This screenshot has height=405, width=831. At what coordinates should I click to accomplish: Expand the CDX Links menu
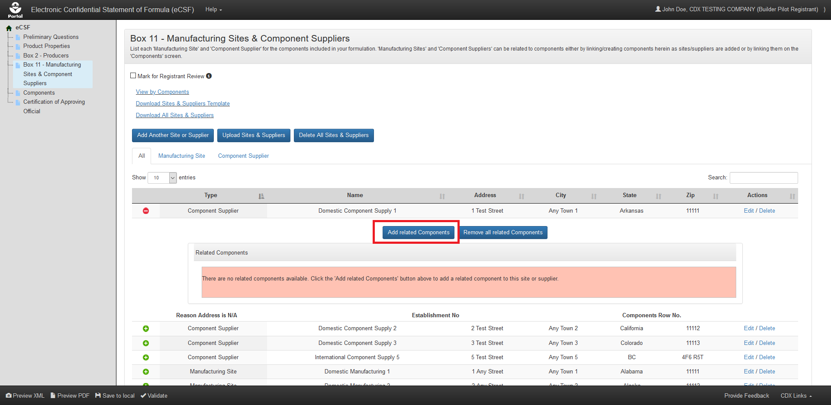[796, 396]
